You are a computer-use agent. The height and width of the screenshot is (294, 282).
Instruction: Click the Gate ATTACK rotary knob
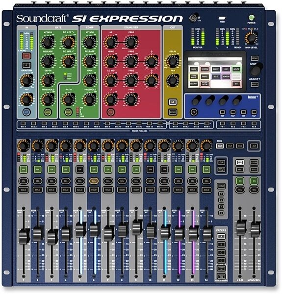coord(48,42)
